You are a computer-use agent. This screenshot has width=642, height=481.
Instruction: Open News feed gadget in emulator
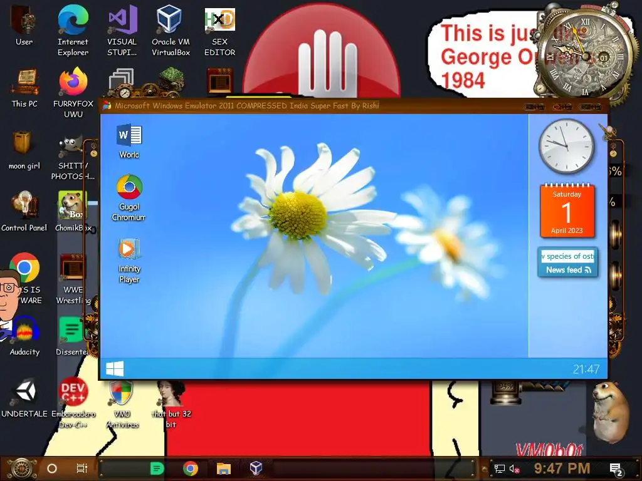pyautogui.click(x=567, y=262)
